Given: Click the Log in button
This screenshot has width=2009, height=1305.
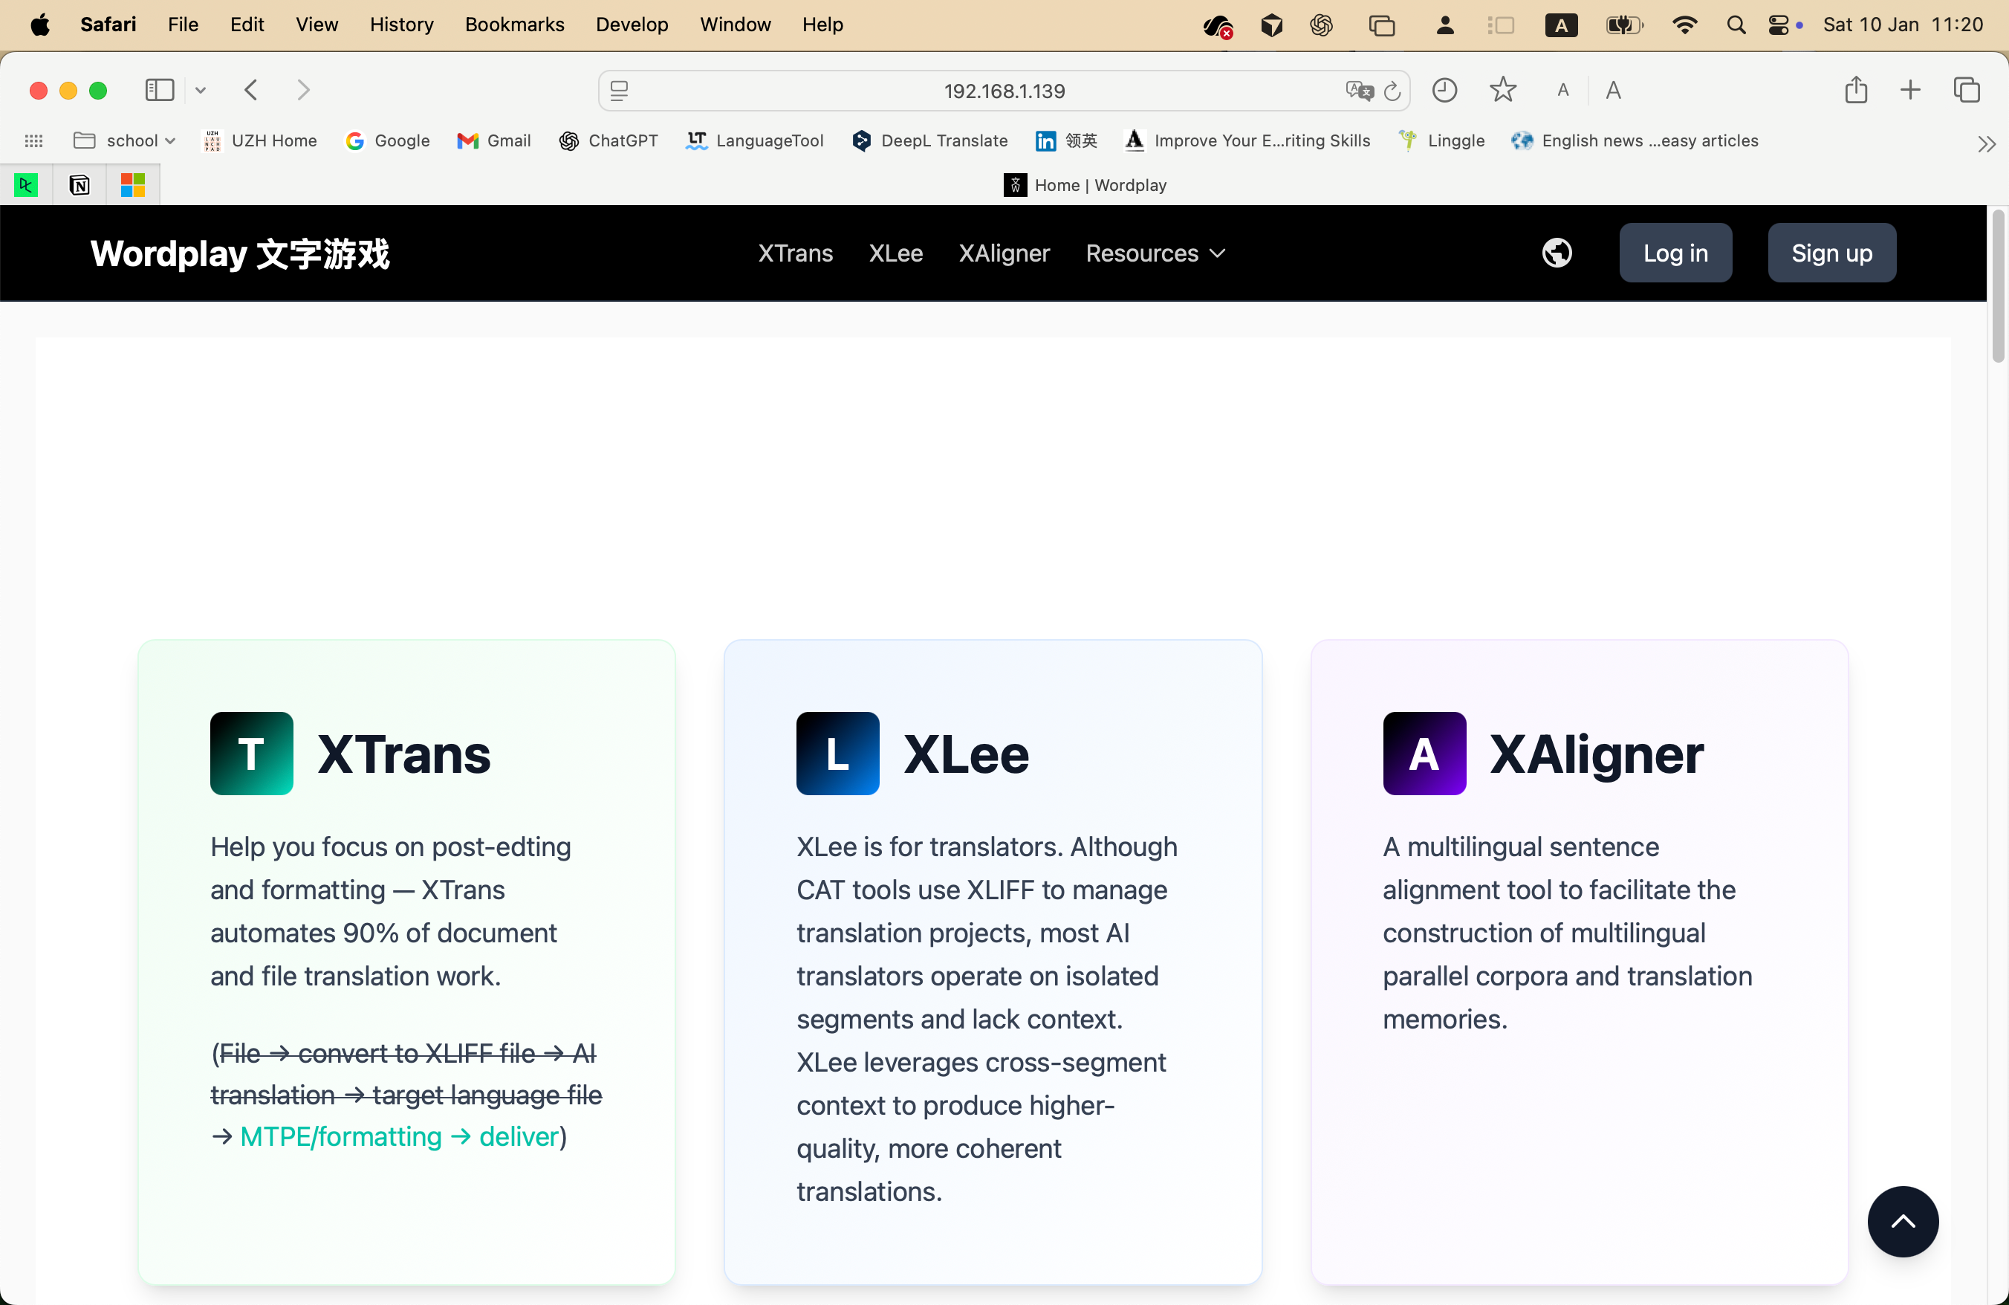Looking at the screenshot, I should click(1675, 253).
